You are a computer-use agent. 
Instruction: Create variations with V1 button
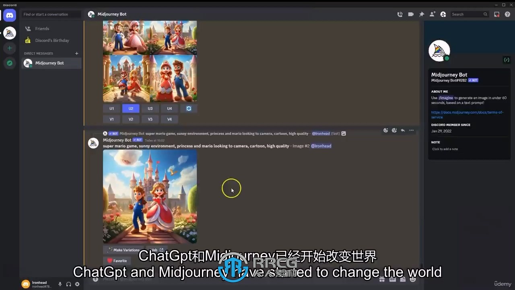[111, 119]
